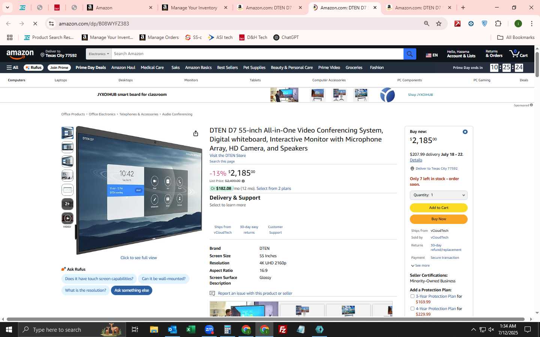This screenshot has height=337, width=540.
Task: Click the vertical page scrollbar
Action: point(537,64)
